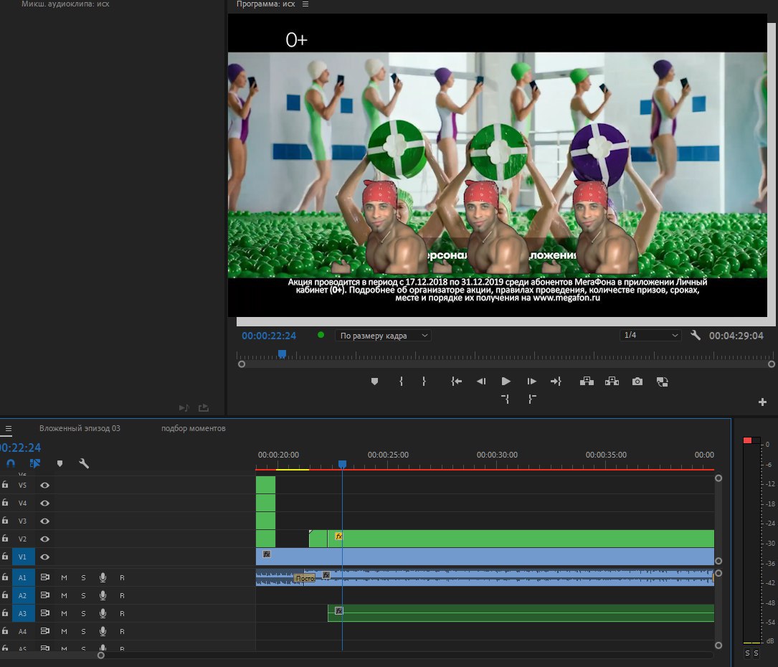Mark In point in Program monitor
The image size is (778, 667).
point(401,381)
